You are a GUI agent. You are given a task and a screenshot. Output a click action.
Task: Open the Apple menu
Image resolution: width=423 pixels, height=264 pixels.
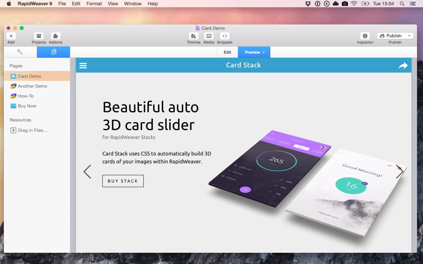[9, 3]
